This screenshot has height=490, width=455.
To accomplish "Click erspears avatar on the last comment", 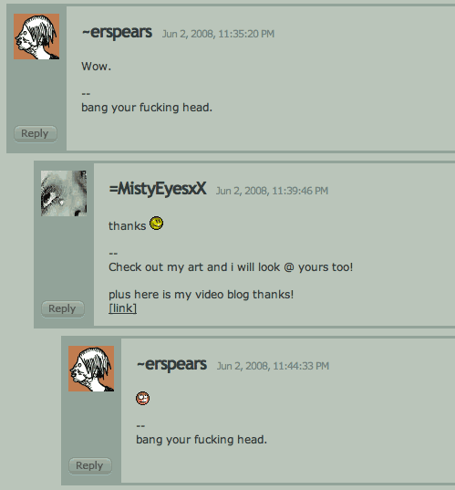I will (x=91, y=369).
